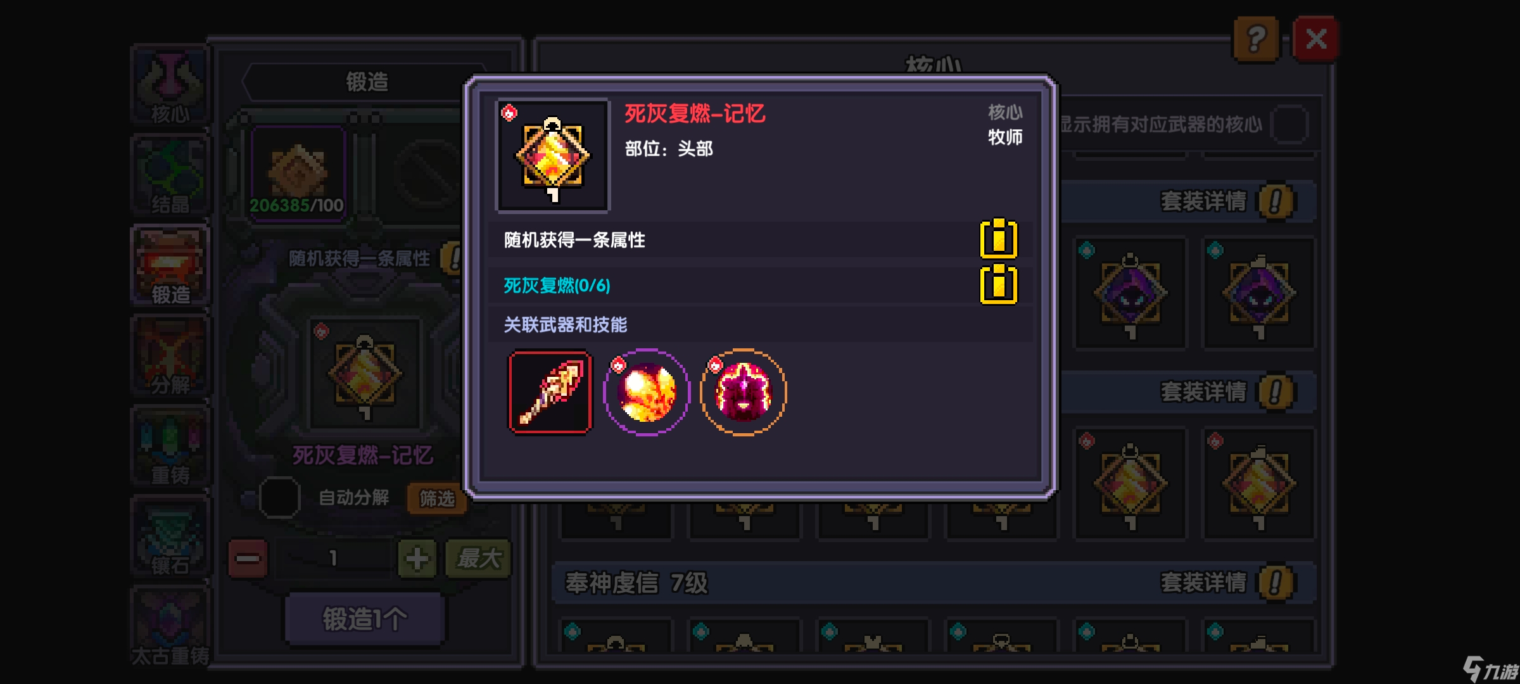Viewport: 1520px width, 684px height.
Task: Click the 锻造1个 forge button
Action: point(364,619)
